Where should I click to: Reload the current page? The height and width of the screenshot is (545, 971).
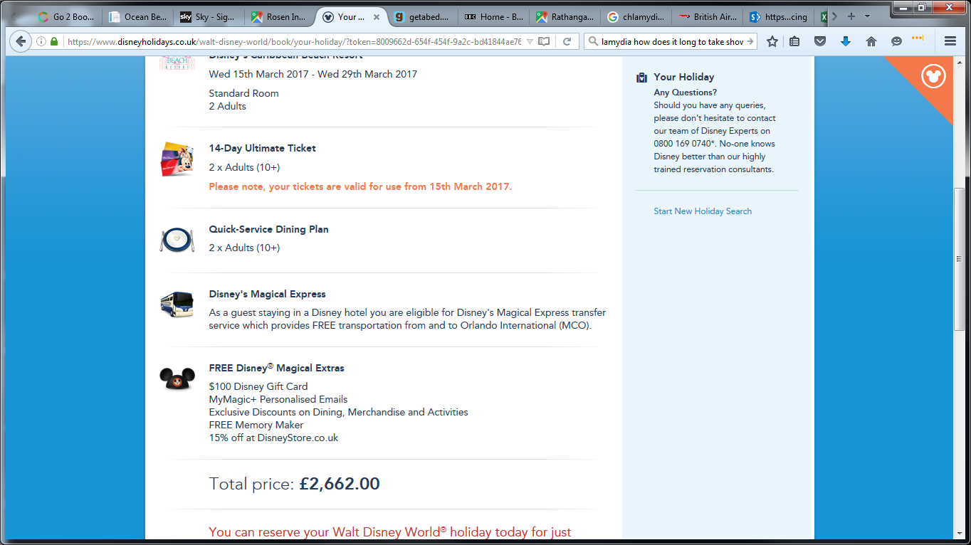567,41
